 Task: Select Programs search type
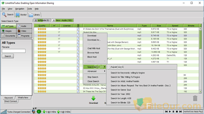point(24,36)
